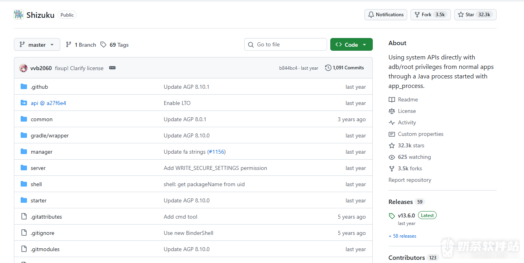Open the green Code dropdown
The image size is (524, 263).
coord(351,44)
